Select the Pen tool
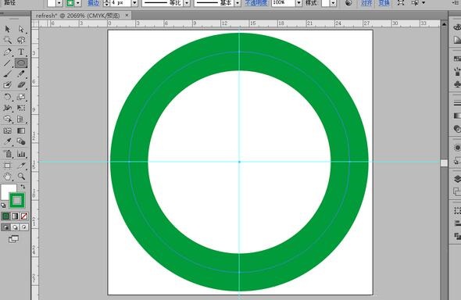 click(x=7, y=52)
